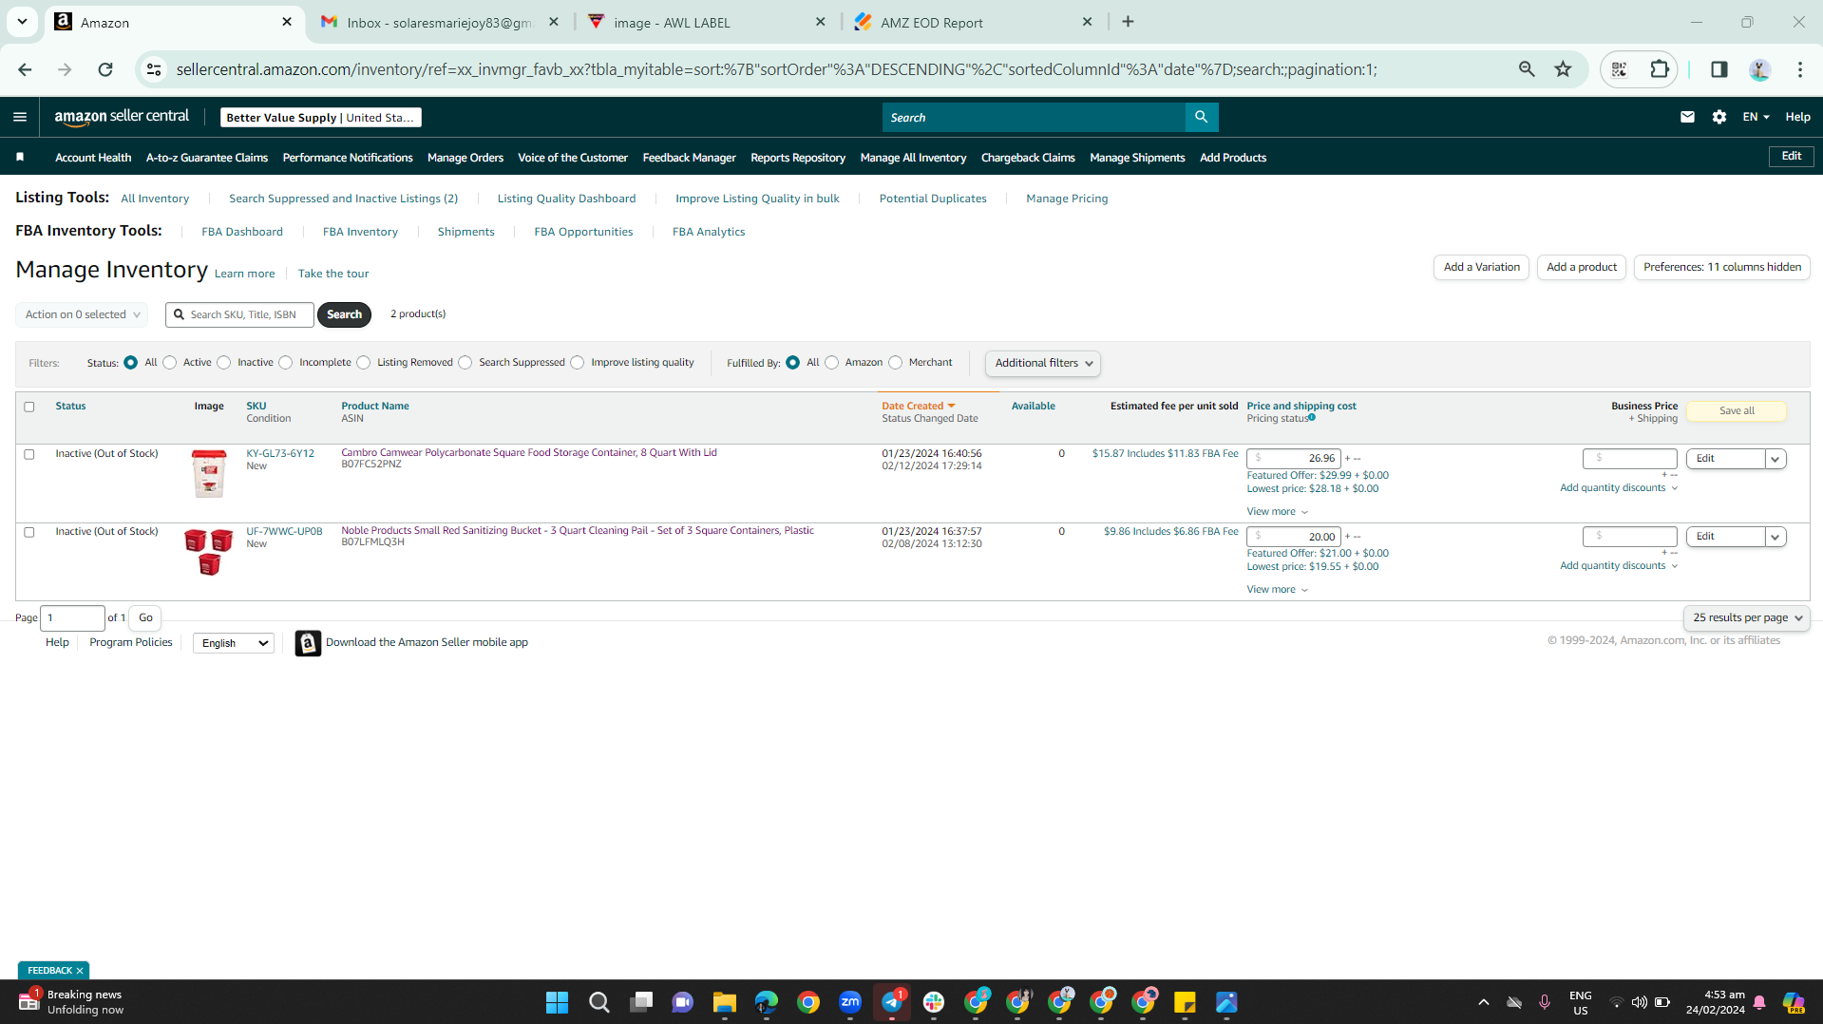Check the select-all header checkbox
Viewport: 1823px width, 1024px height.
click(x=29, y=407)
